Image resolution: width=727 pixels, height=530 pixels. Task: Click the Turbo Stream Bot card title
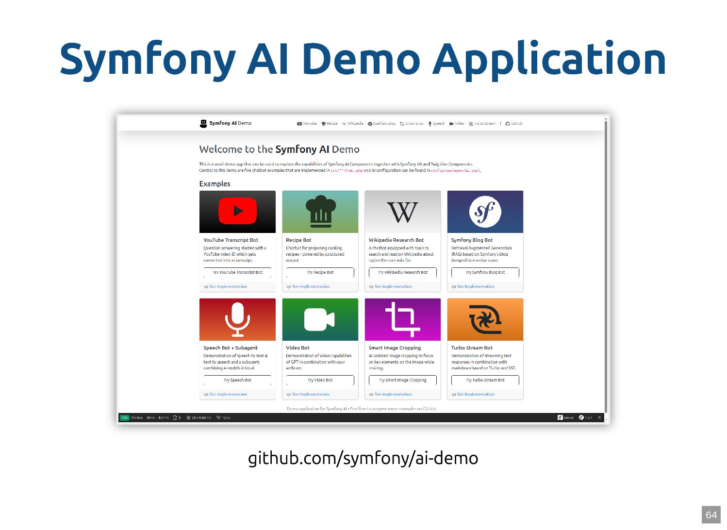coord(472,348)
